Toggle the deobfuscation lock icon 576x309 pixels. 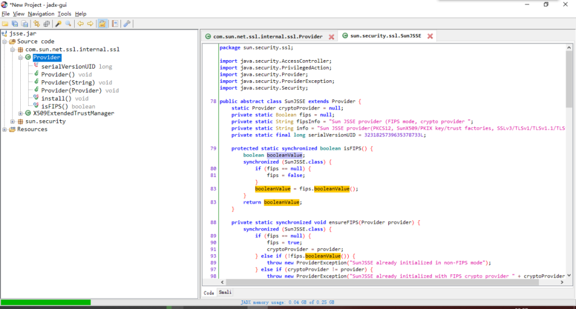click(x=102, y=24)
